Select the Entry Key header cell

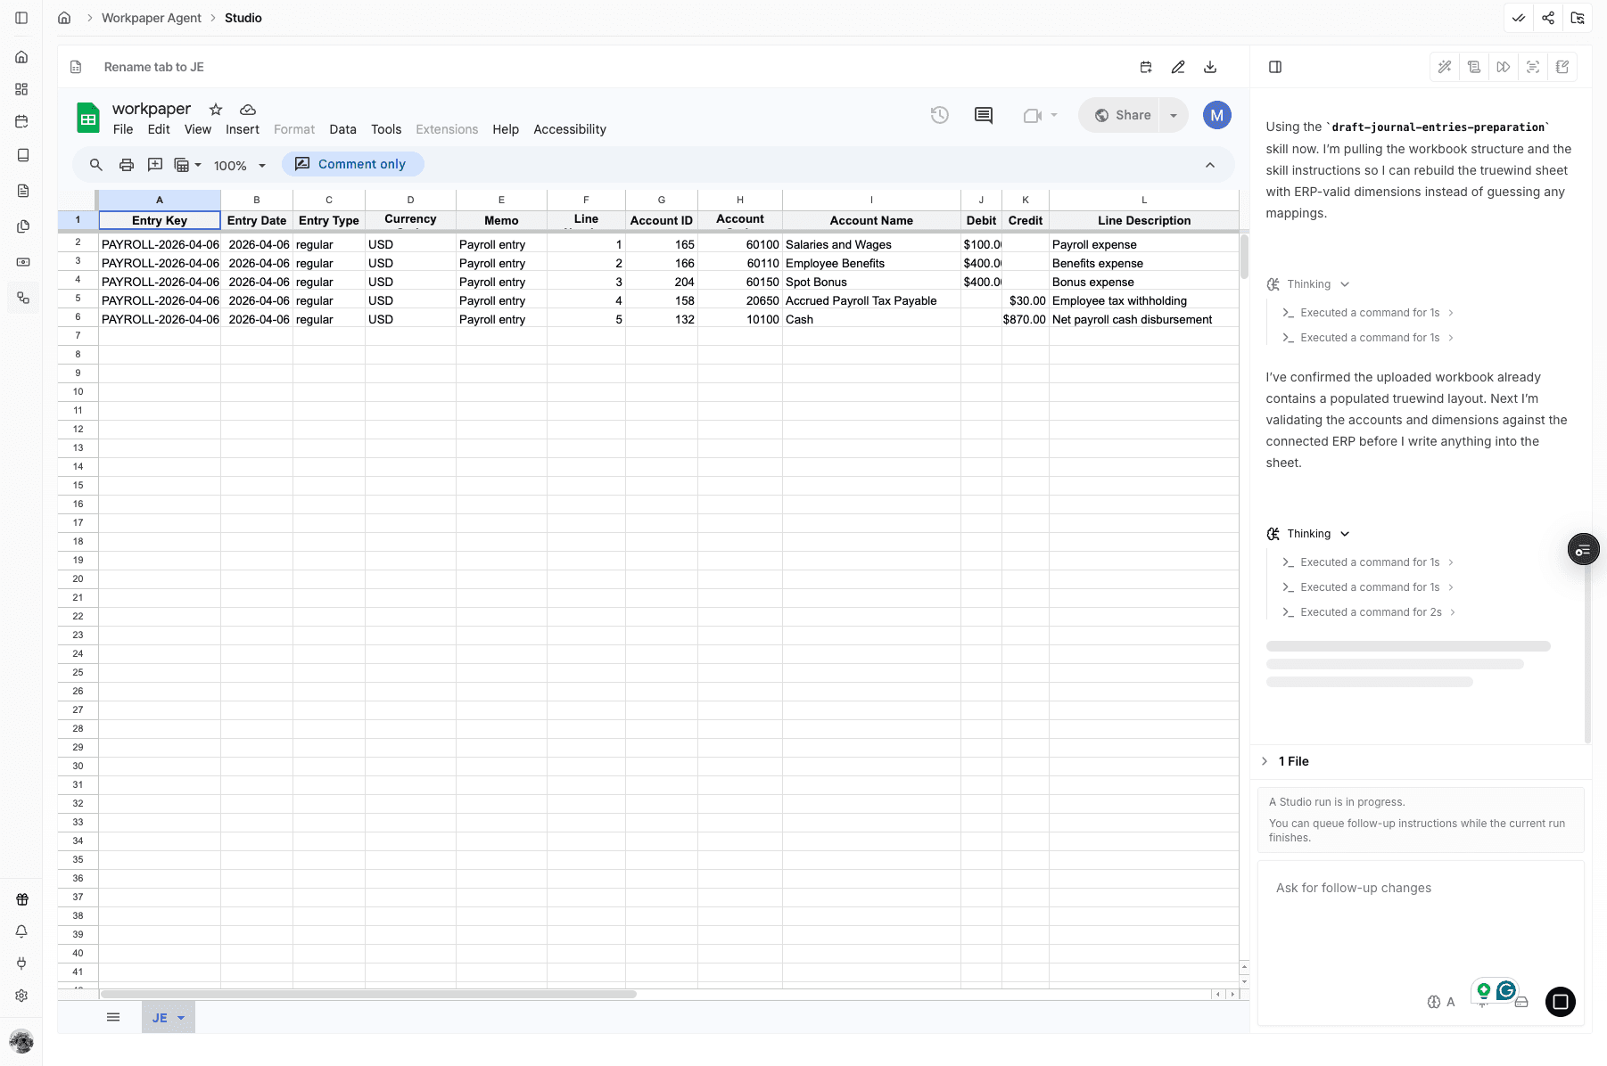point(160,220)
